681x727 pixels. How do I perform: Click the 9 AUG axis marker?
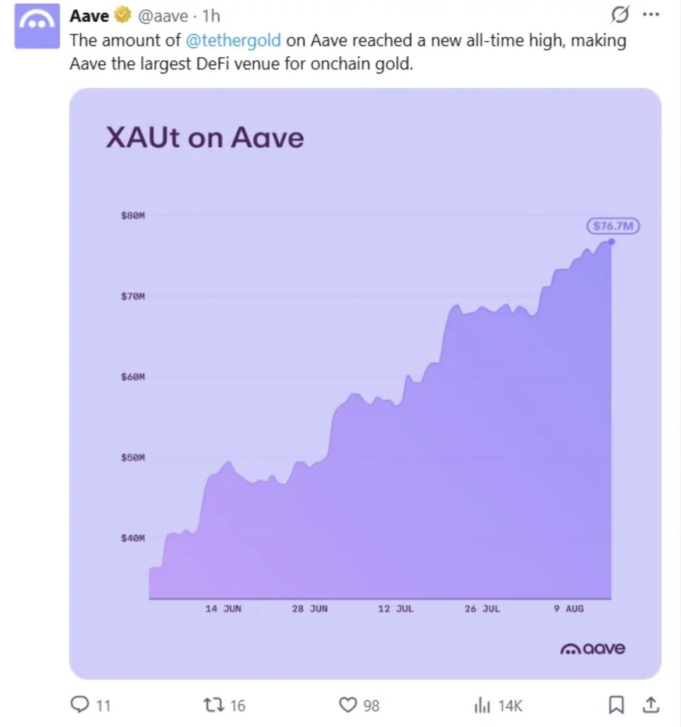click(569, 608)
